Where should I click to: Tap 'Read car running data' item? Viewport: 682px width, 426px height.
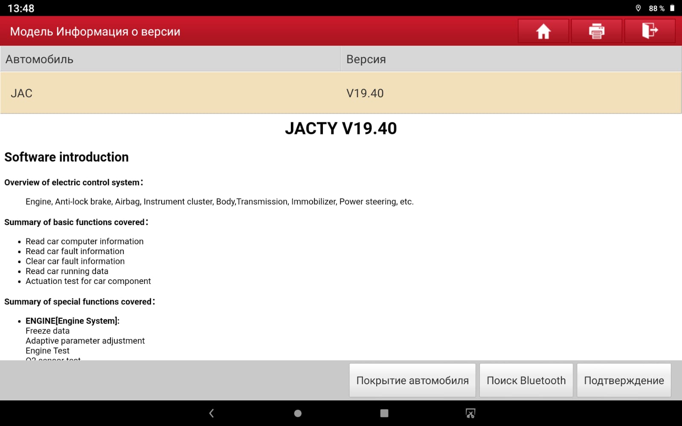[x=67, y=271]
